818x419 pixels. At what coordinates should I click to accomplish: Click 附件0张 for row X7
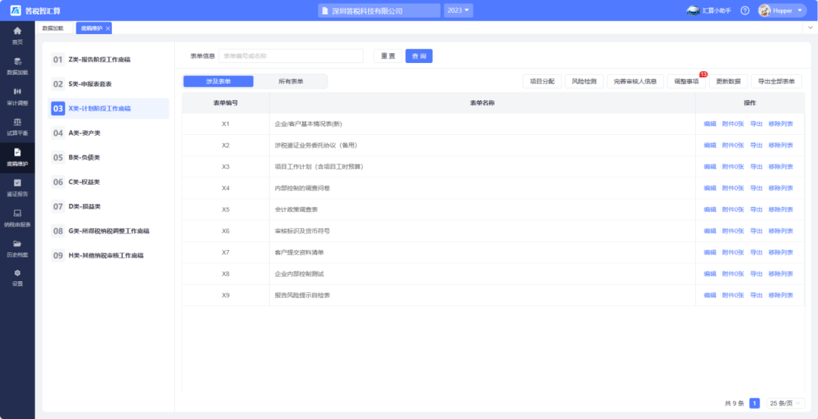(733, 252)
